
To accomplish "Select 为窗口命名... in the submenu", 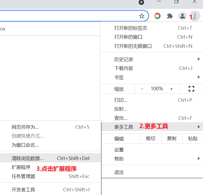I will pyautogui.click(x=50, y=145).
